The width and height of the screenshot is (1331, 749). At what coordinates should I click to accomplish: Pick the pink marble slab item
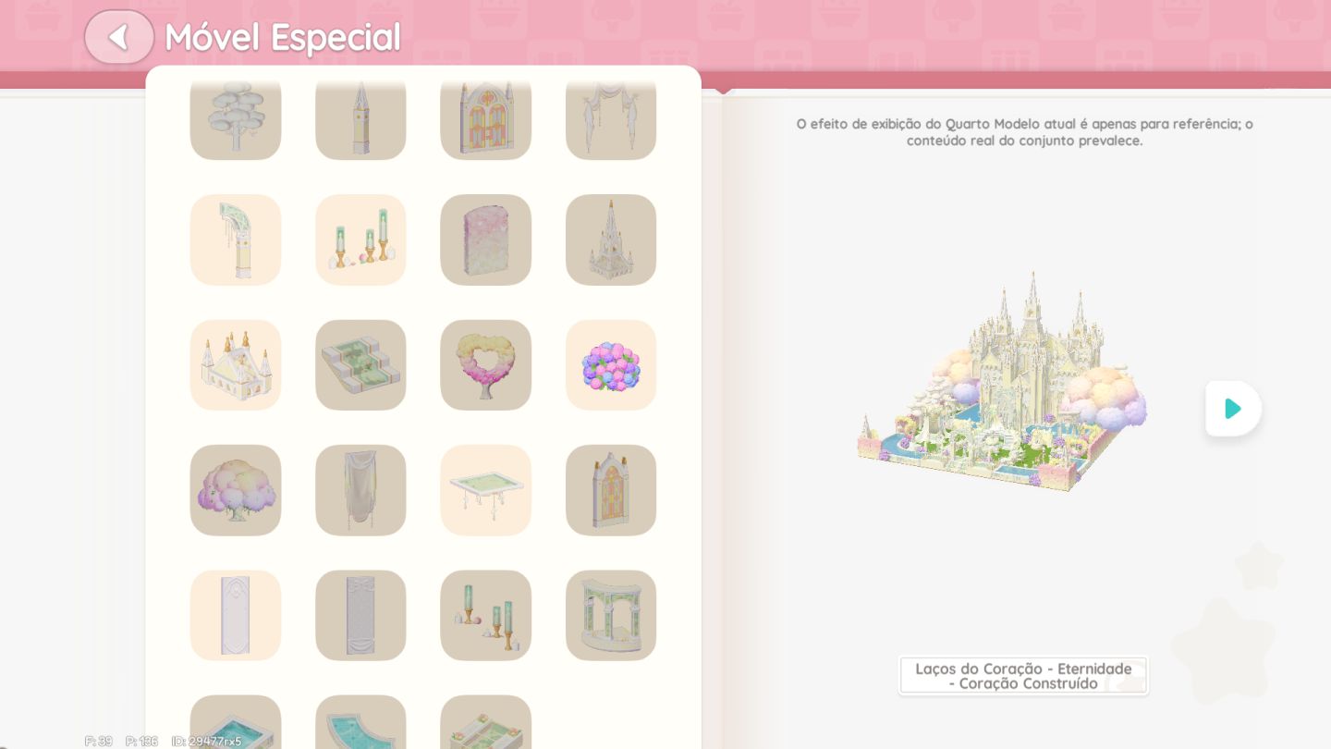[485, 239]
